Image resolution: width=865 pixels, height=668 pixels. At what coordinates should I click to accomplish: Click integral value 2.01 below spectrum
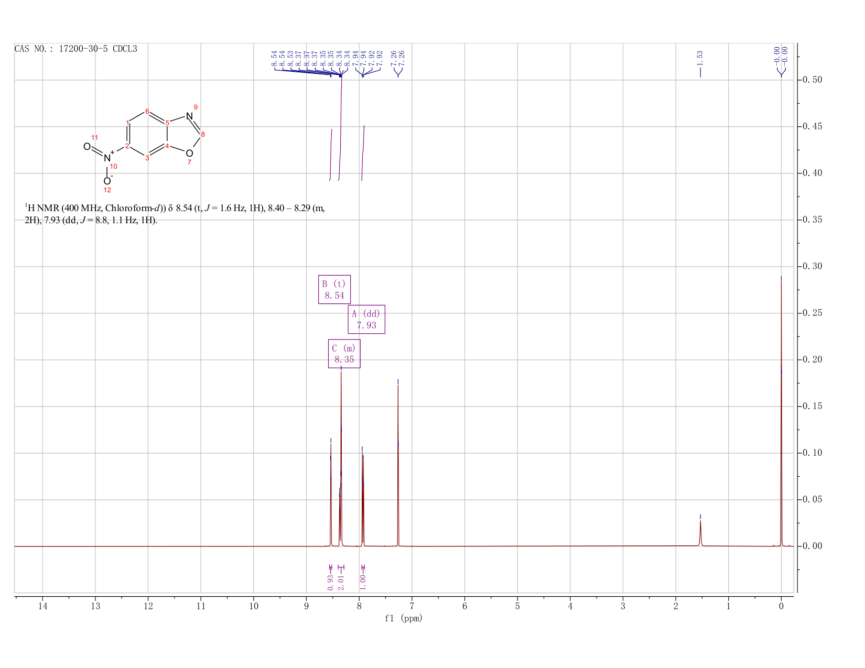tap(341, 582)
